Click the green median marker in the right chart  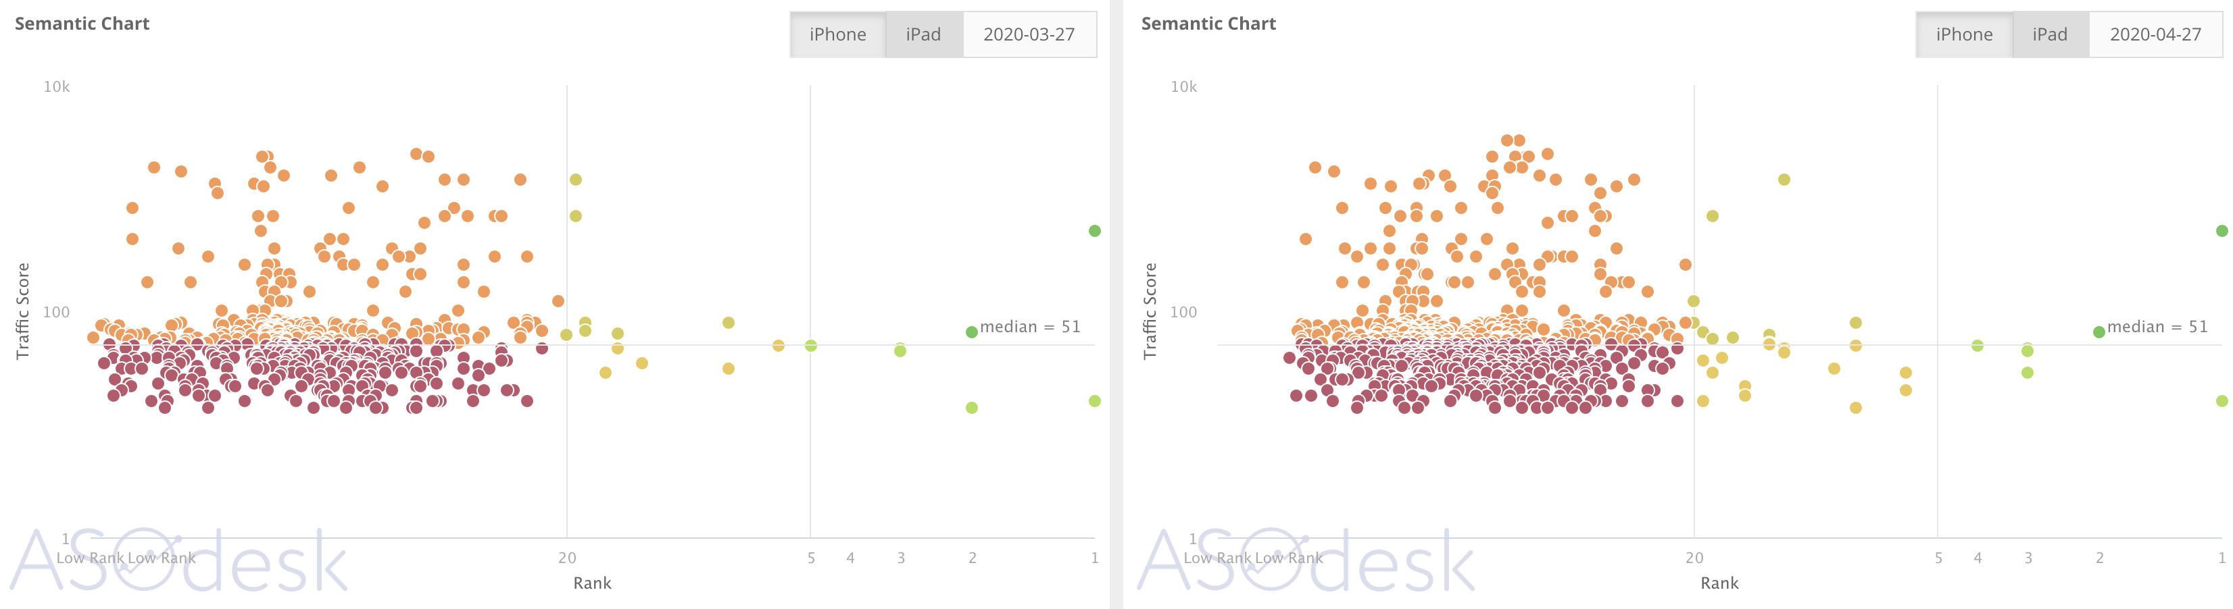pyautogui.click(x=2099, y=332)
